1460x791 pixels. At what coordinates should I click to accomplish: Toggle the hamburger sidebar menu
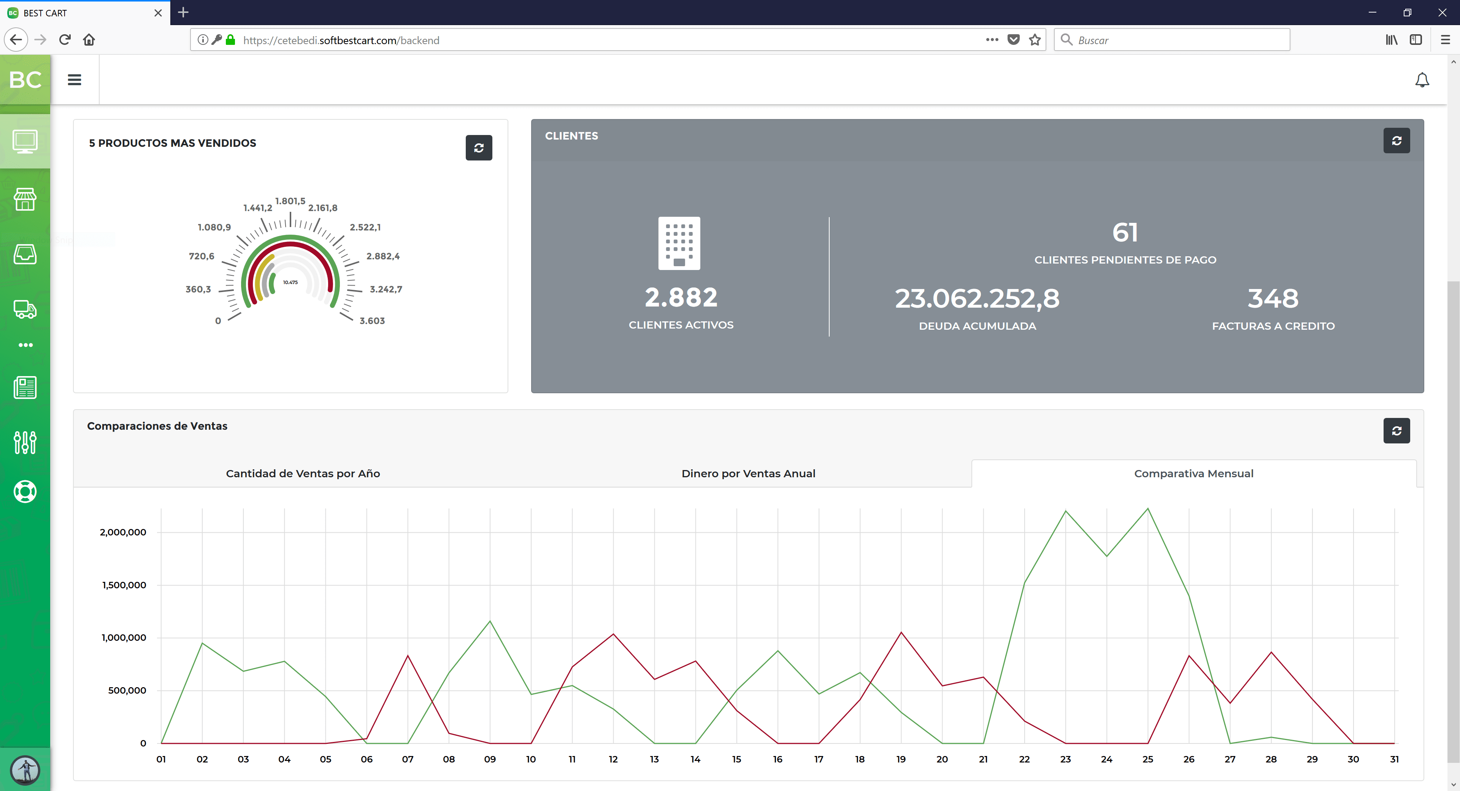[x=74, y=80]
